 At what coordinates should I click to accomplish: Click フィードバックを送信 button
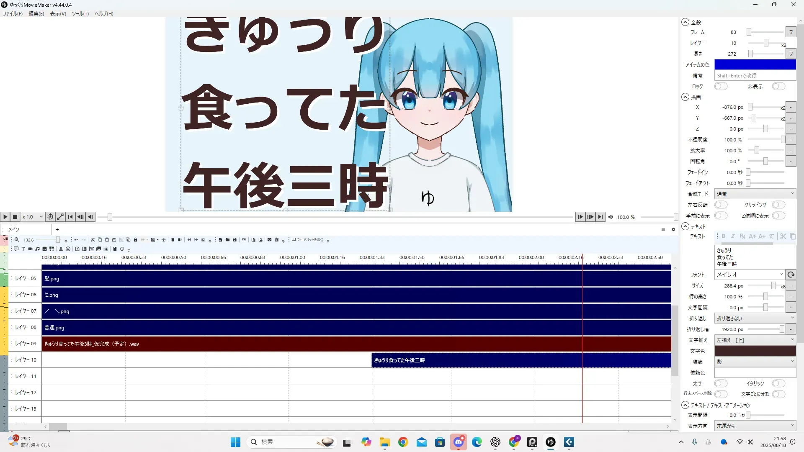click(308, 240)
